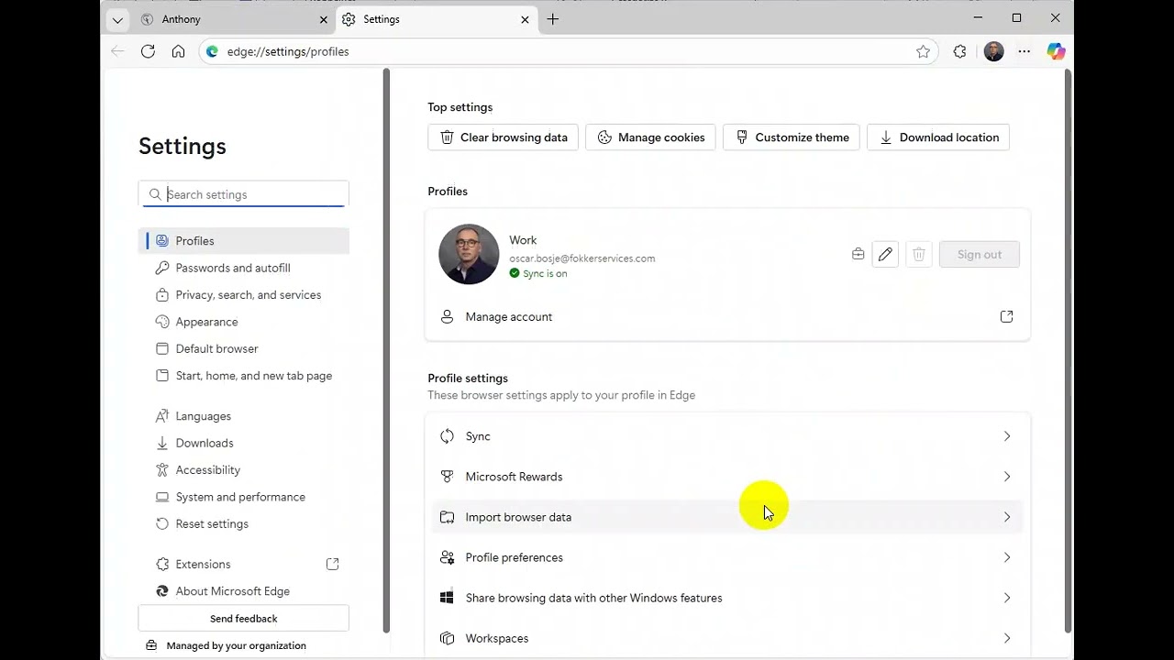Click the Sign out button
The height and width of the screenshot is (660, 1174).
(x=980, y=255)
